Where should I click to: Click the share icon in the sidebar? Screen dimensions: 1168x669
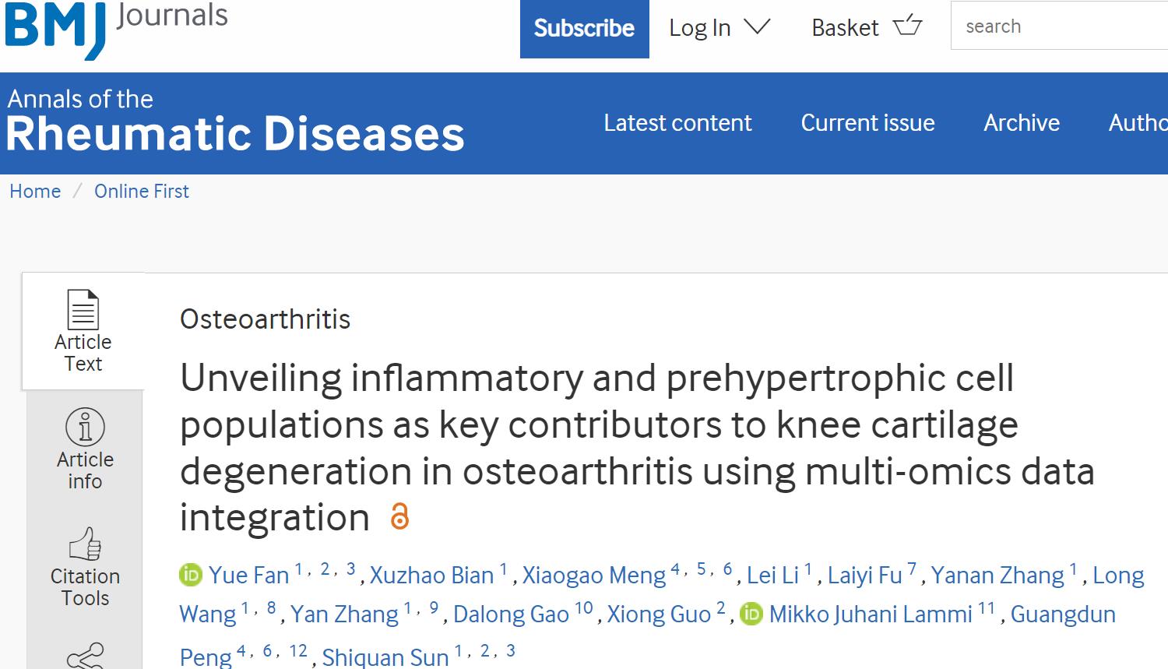click(86, 657)
